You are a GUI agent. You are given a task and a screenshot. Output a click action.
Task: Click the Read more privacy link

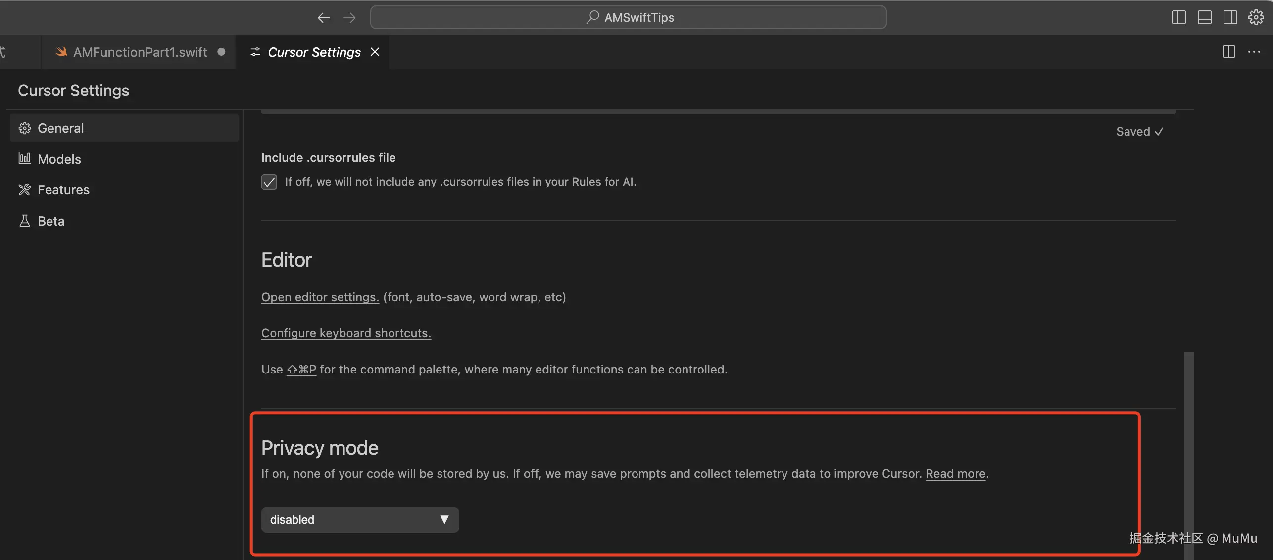(955, 474)
